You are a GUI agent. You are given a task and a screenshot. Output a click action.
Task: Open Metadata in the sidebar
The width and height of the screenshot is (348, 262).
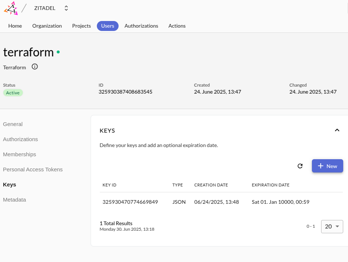click(14, 200)
